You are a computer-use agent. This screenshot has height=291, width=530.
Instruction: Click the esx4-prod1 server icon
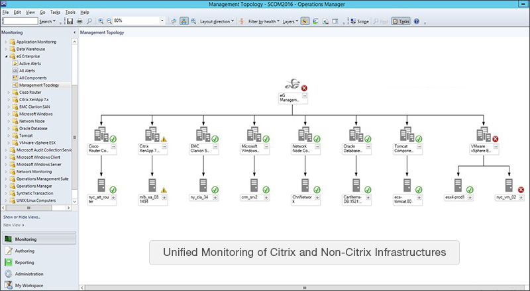click(458, 185)
